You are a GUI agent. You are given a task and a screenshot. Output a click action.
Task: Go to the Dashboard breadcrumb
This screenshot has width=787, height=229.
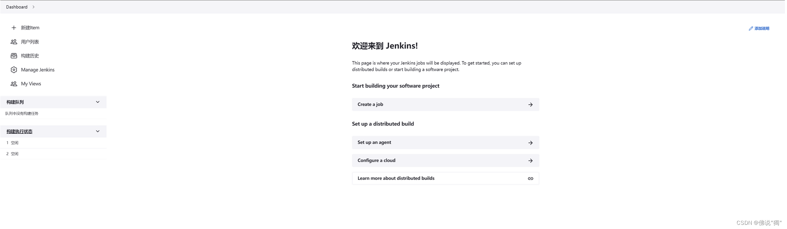16,7
